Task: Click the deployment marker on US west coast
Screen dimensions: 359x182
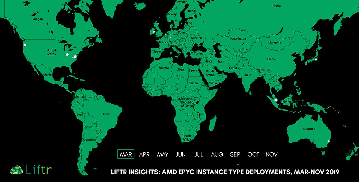Action: point(25,45)
